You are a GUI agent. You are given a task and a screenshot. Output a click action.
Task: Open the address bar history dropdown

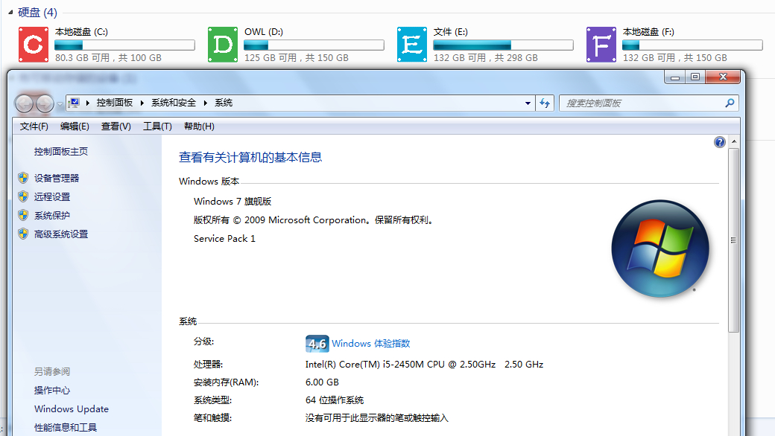528,103
